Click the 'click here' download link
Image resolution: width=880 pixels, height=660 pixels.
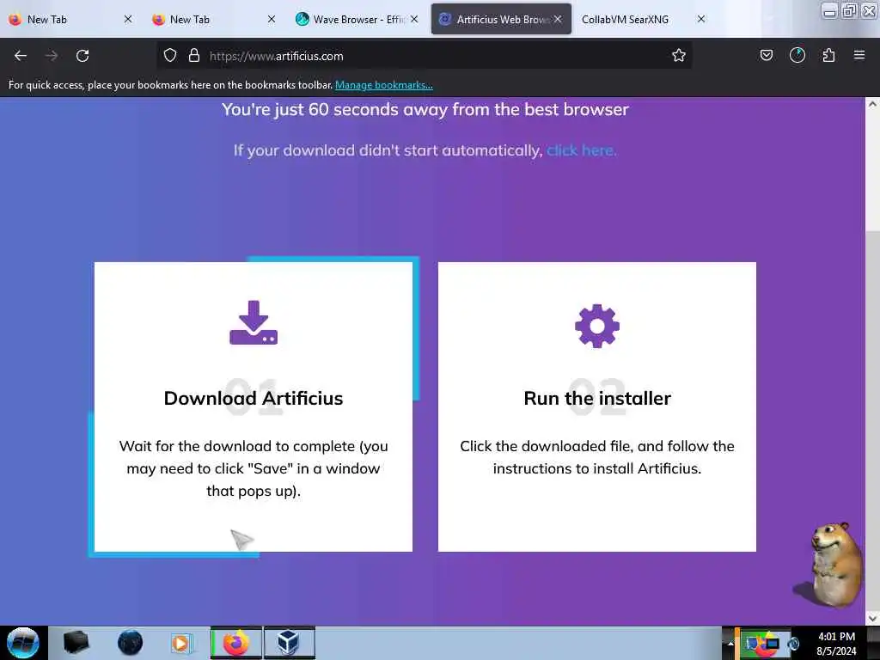pyautogui.click(x=582, y=150)
